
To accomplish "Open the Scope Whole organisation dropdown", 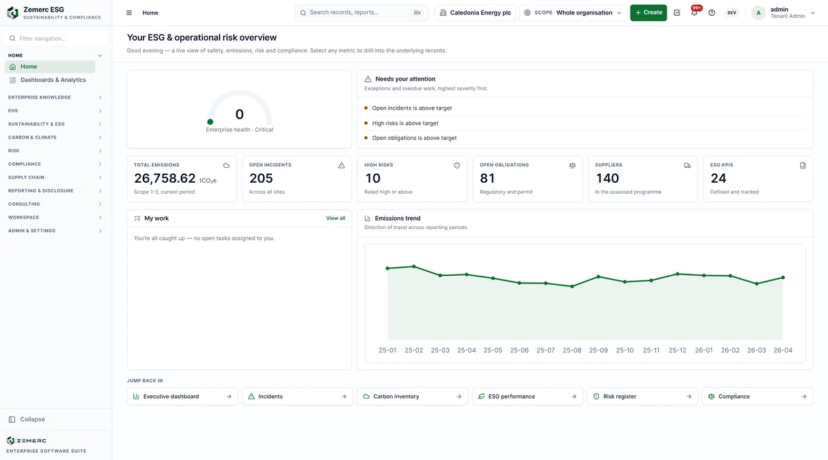I will point(573,12).
